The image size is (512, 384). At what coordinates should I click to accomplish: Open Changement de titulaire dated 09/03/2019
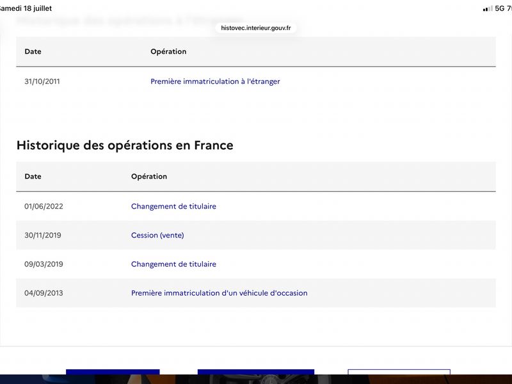click(173, 264)
